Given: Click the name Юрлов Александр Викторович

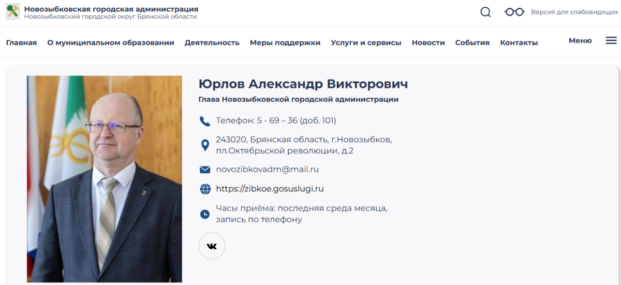Looking at the screenshot, I should tap(303, 84).
